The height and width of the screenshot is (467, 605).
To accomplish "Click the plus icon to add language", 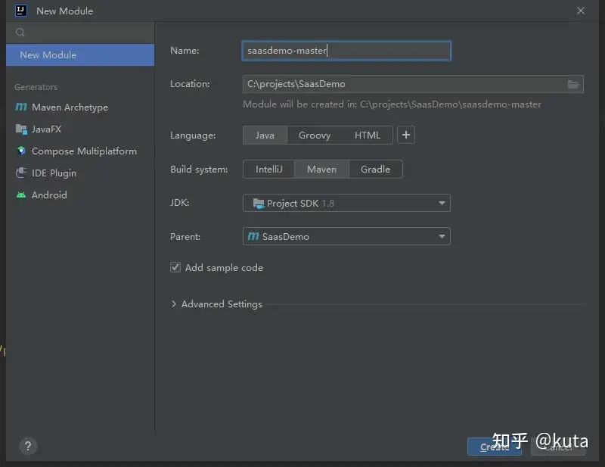I will (x=406, y=135).
